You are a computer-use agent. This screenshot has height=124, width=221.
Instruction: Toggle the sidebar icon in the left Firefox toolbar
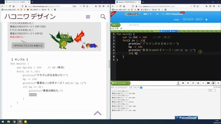coord(100,6)
